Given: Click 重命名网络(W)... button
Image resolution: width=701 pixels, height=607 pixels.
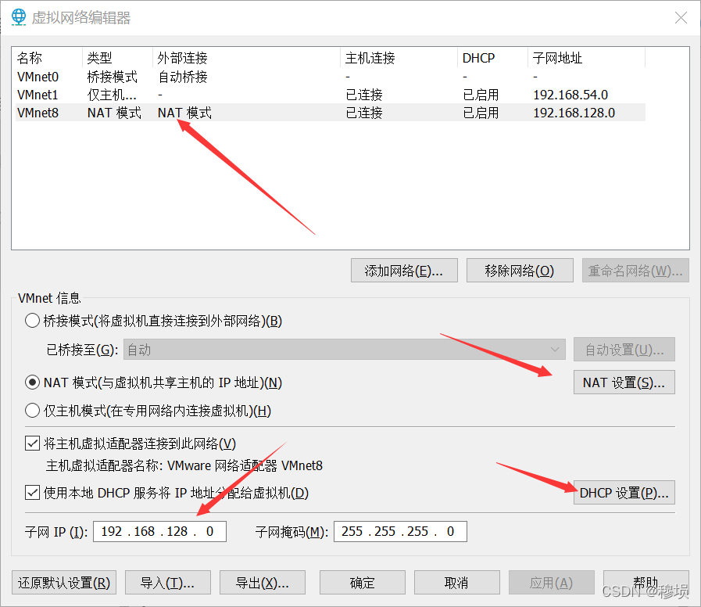Looking at the screenshot, I should 635,271.
